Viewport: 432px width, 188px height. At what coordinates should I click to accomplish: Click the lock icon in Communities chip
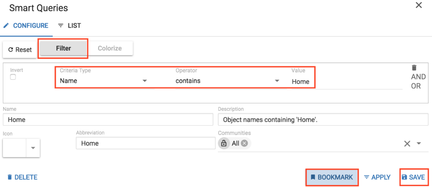pos(224,143)
